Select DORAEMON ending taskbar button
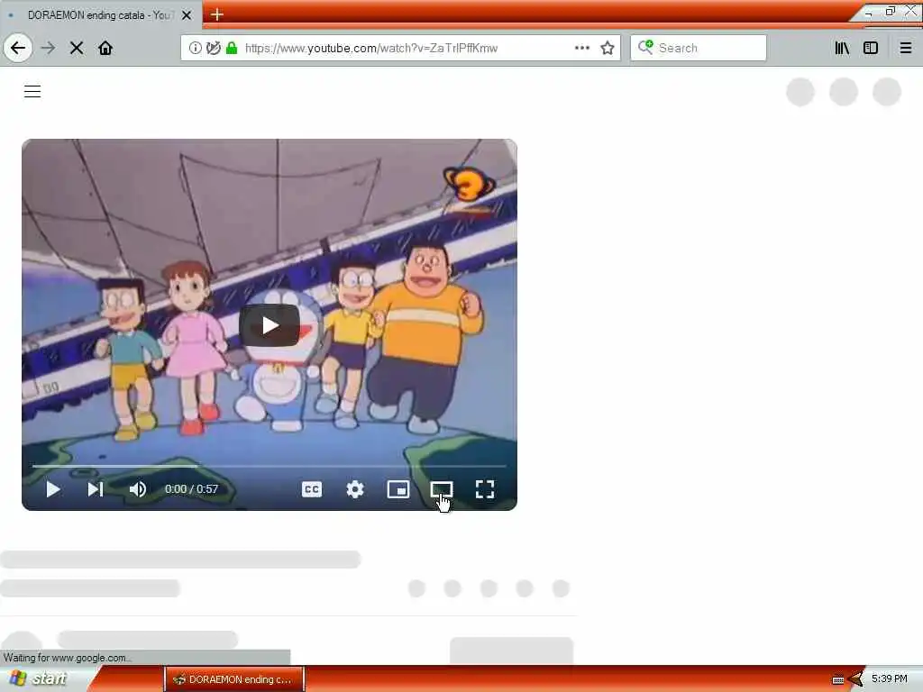 [x=234, y=679]
